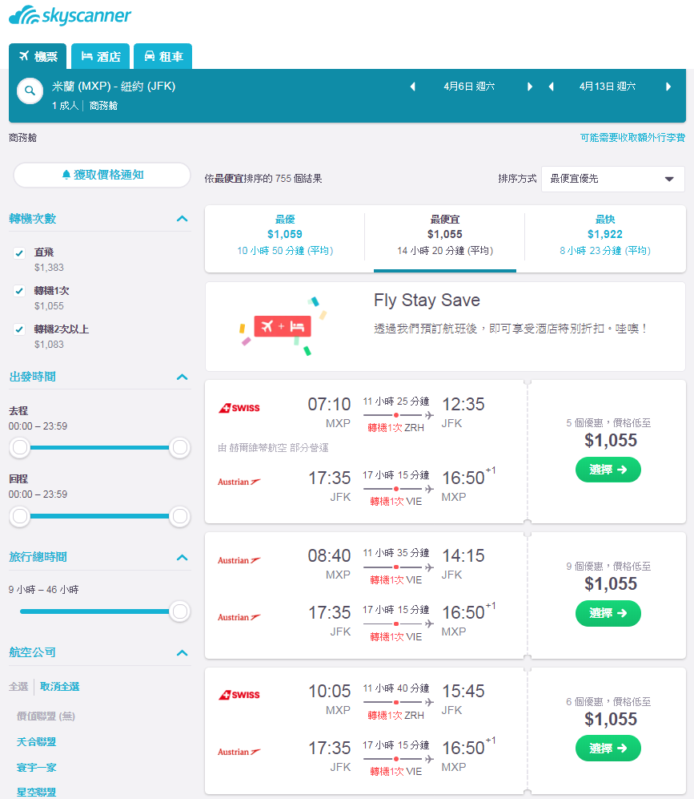Click 4月6日 週六 departure date
The height and width of the screenshot is (799, 694).
point(469,87)
